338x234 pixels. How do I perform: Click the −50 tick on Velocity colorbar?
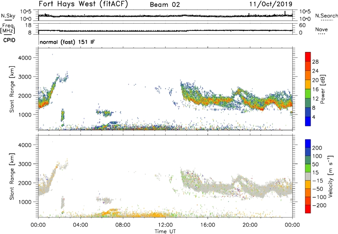point(318,189)
